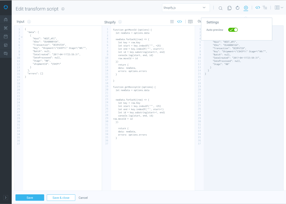Image resolution: width=286 pixels, height=204 pixels.
Task: Click the refresh icon in top toolbar
Action: coord(237,8)
